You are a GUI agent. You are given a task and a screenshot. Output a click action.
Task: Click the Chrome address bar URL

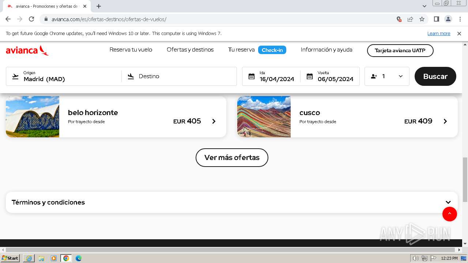[109, 19]
